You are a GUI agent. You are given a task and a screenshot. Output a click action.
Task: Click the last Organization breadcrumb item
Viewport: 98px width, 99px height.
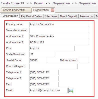[x=87, y=3]
